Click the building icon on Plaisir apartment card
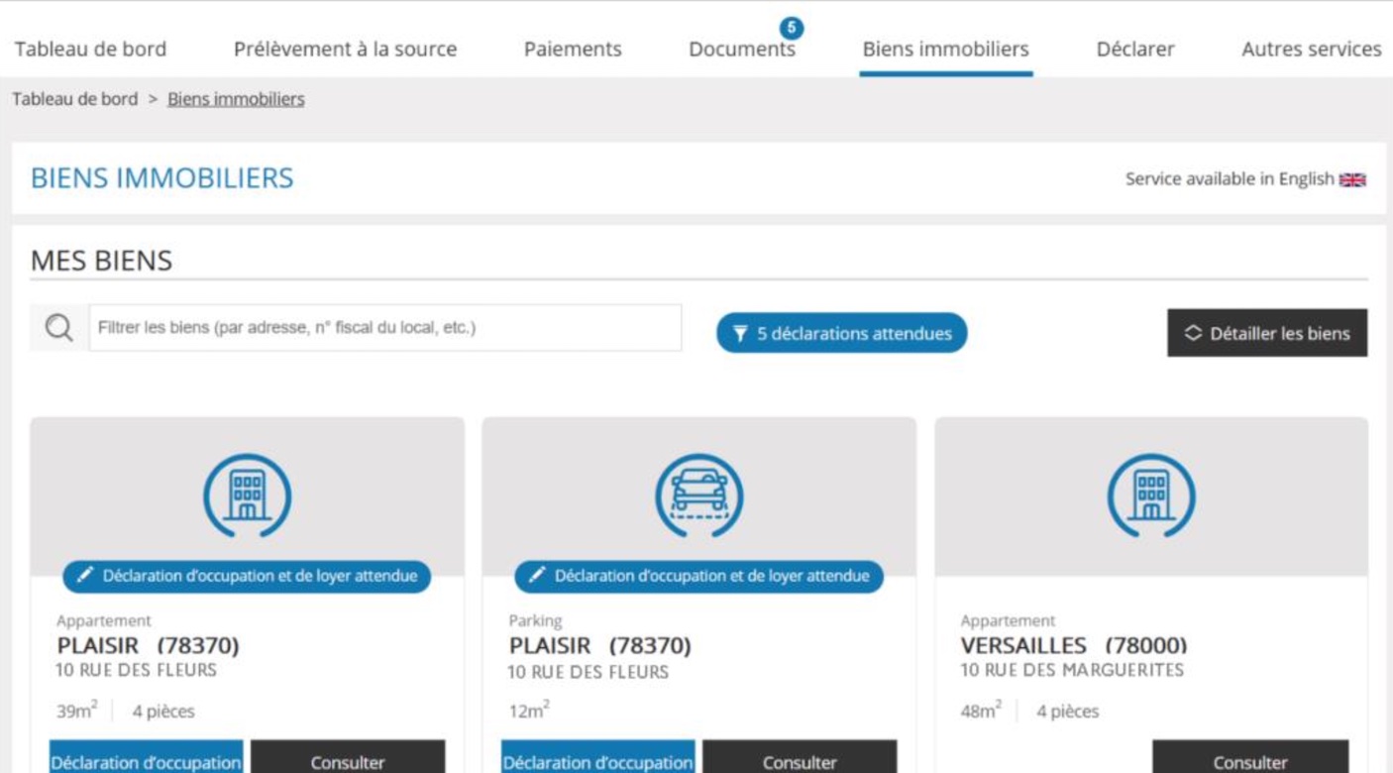Viewport: 1393px width, 773px height. point(248,496)
